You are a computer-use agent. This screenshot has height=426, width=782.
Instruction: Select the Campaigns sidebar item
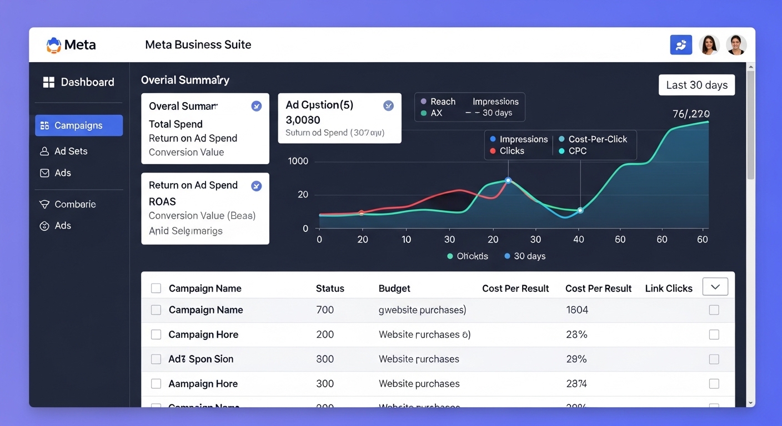[79, 125]
